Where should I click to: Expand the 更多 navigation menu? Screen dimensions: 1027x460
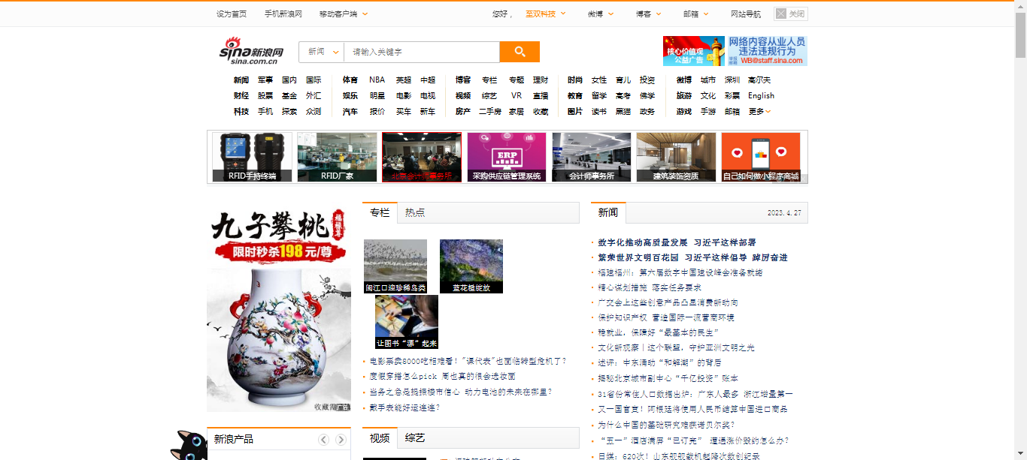(x=759, y=111)
